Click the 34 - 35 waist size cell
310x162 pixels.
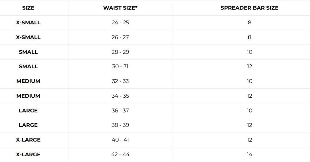[x=120, y=96]
